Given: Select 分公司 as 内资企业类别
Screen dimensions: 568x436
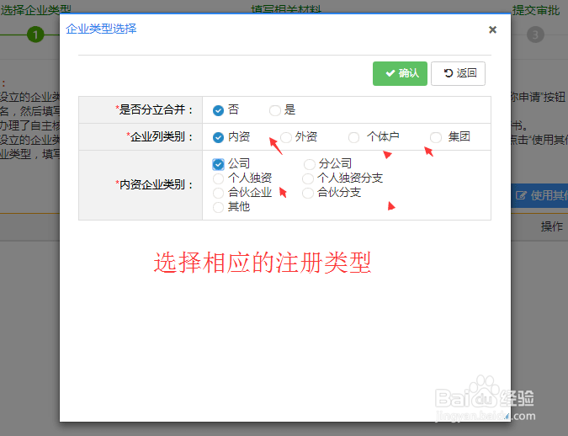Looking at the screenshot, I should [x=310, y=164].
